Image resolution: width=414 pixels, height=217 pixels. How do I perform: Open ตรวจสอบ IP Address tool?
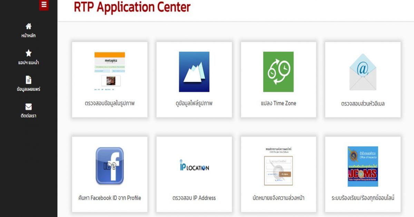[194, 198]
